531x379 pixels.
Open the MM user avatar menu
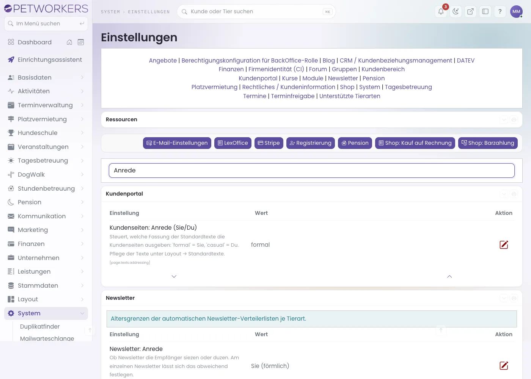pyautogui.click(x=516, y=11)
